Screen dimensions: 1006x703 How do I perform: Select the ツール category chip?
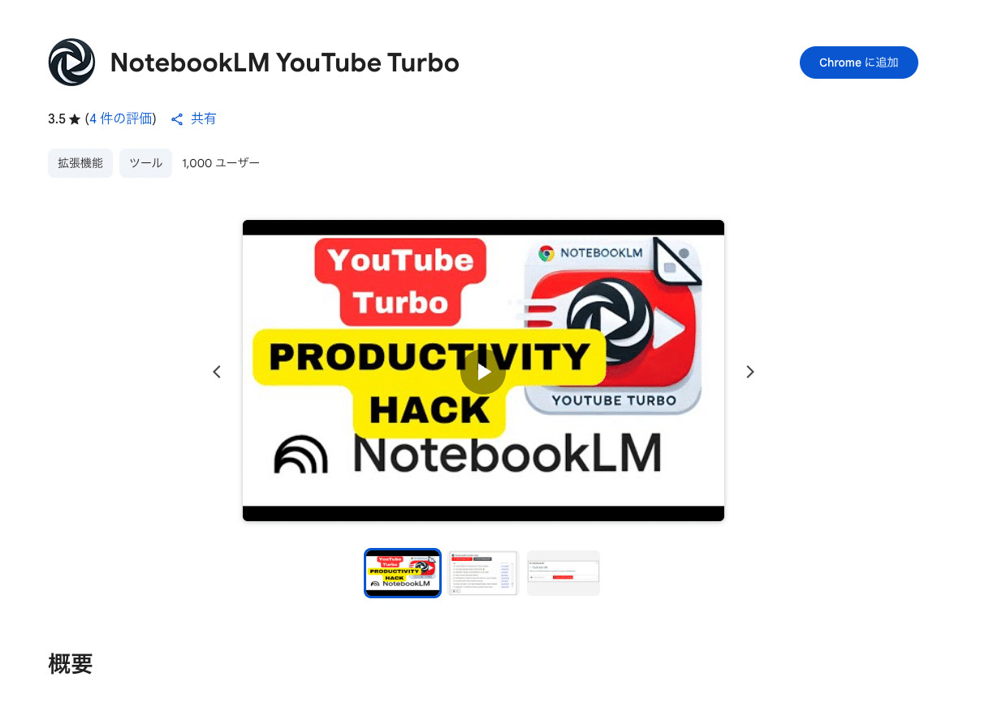[x=146, y=163]
